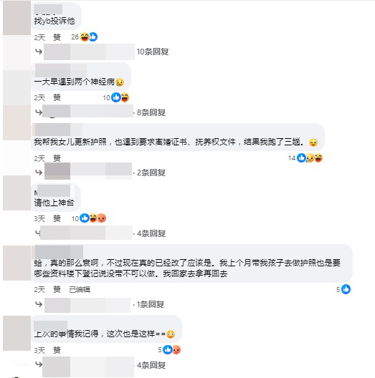
Task: Expand the 1条回复 reply thread
Action: [150, 304]
